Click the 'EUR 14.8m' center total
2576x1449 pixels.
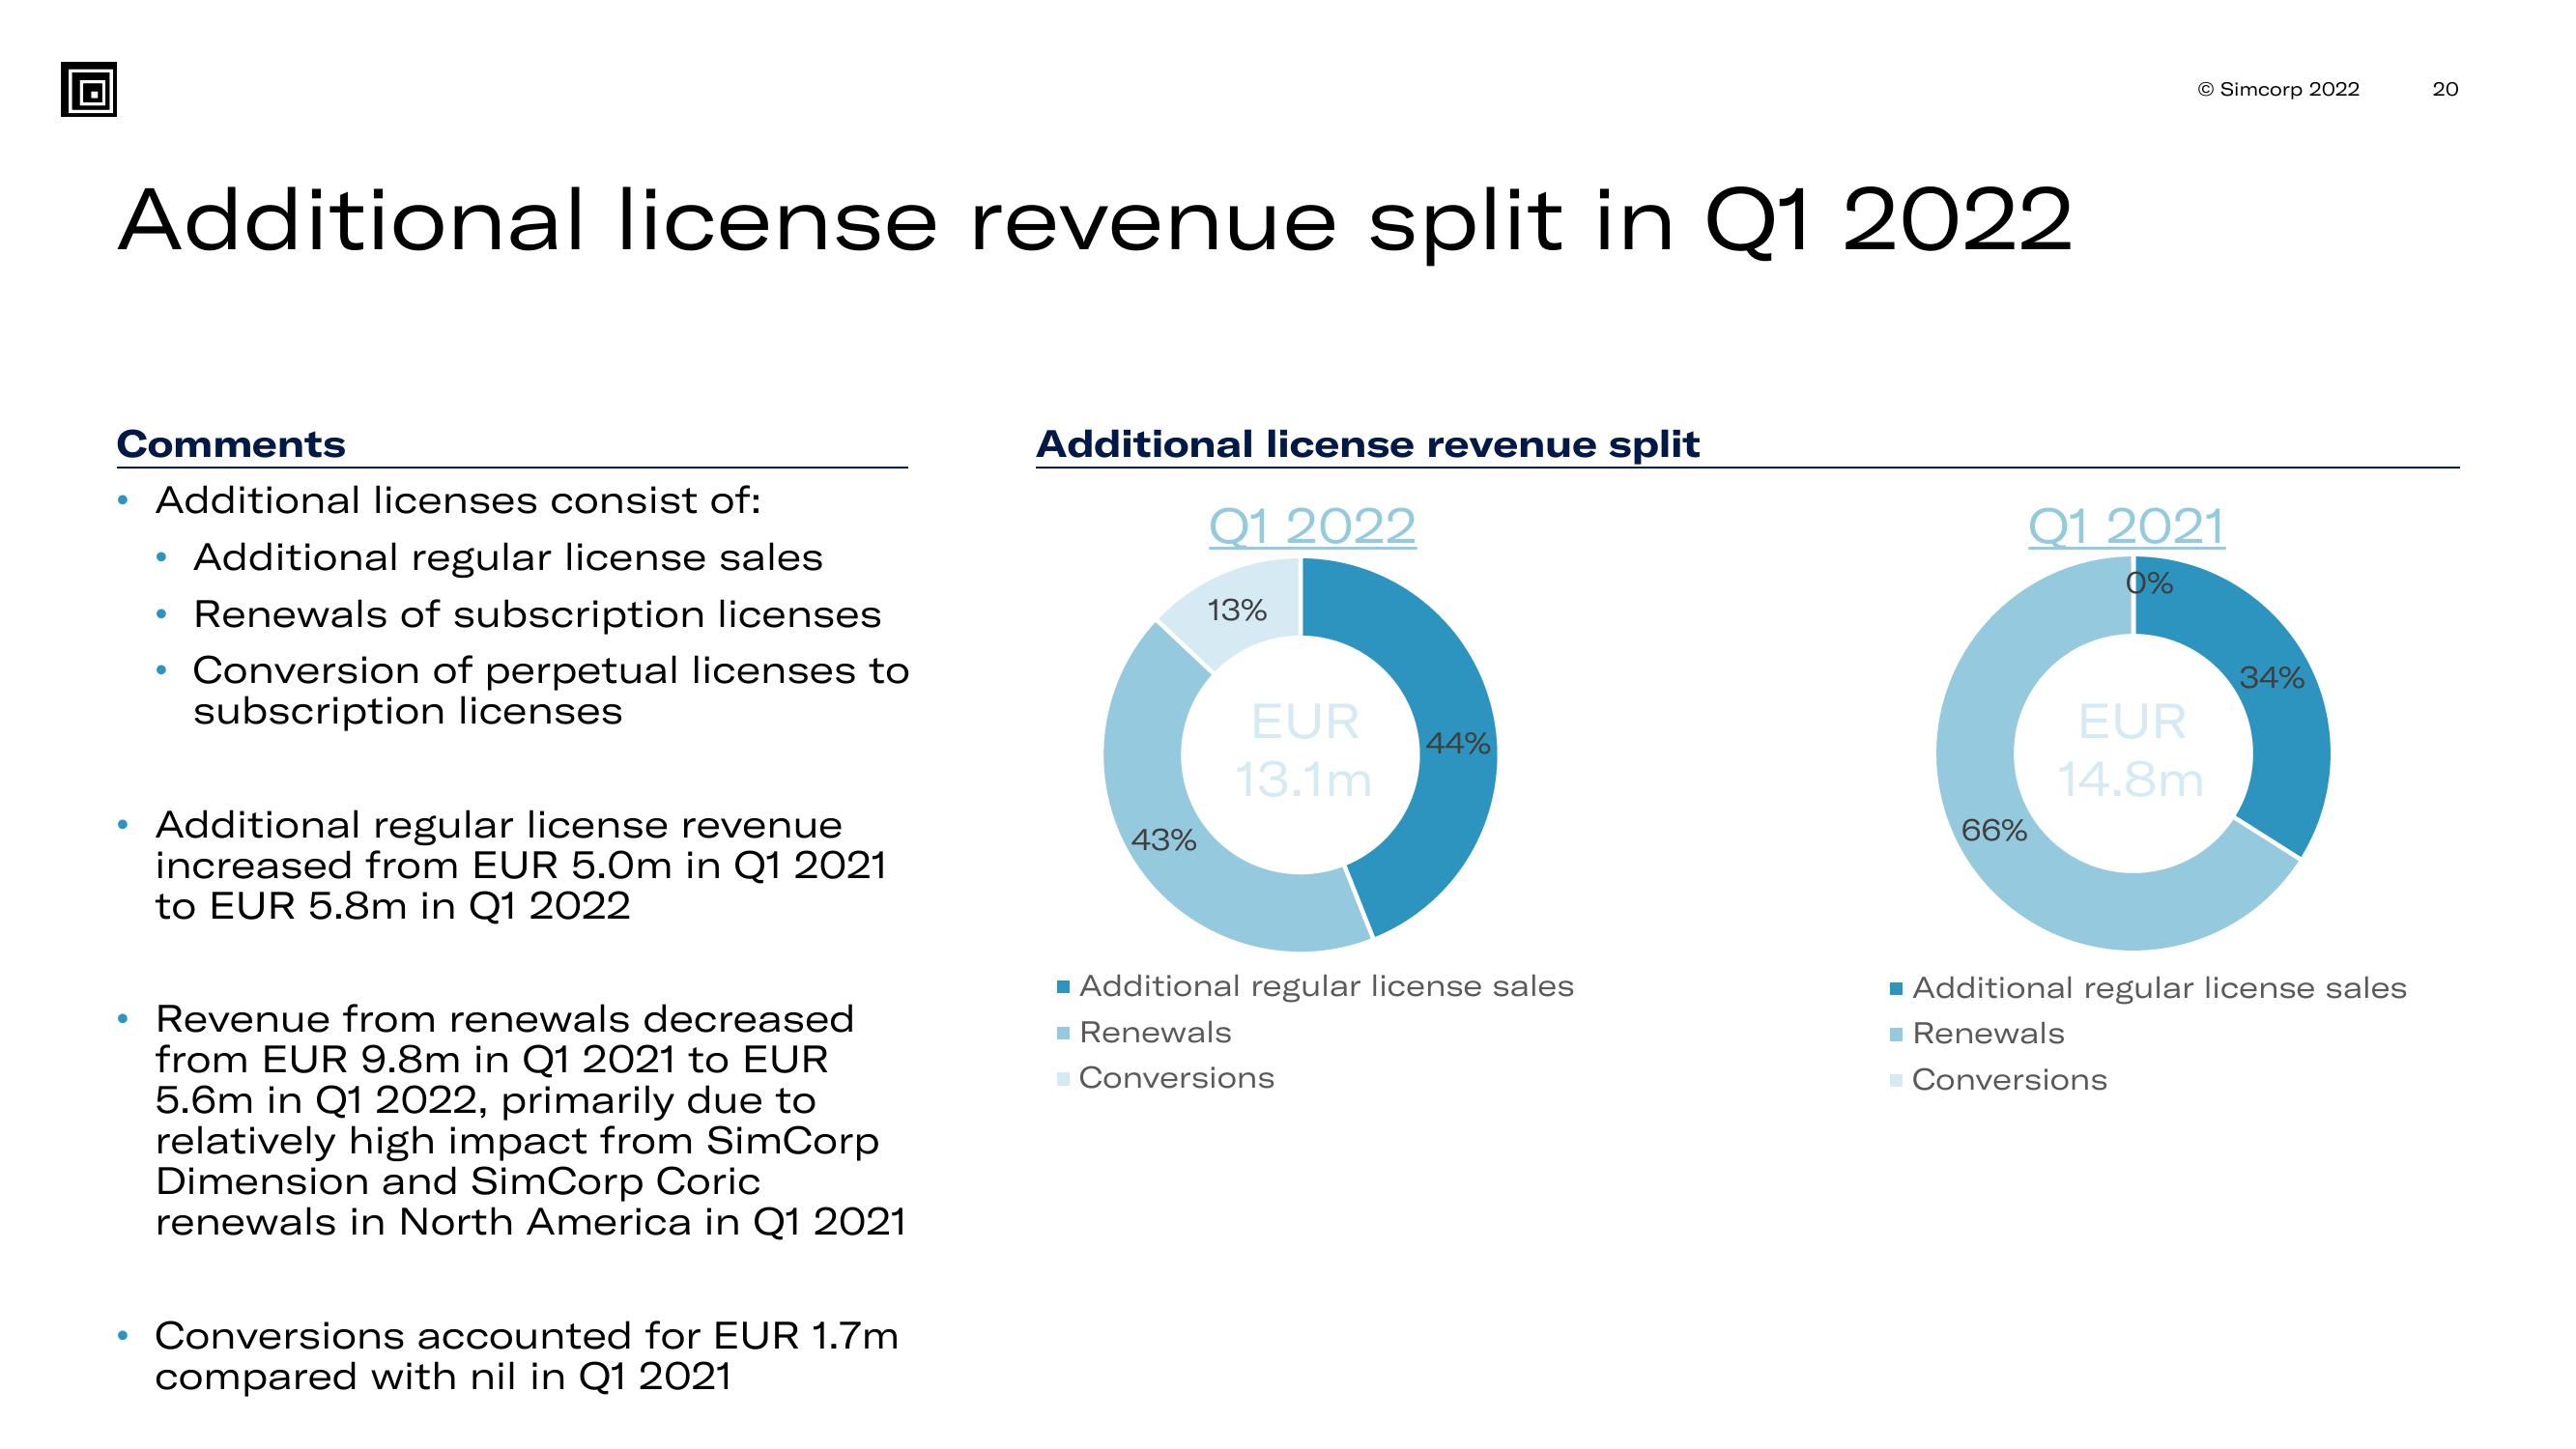point(2131,750)
